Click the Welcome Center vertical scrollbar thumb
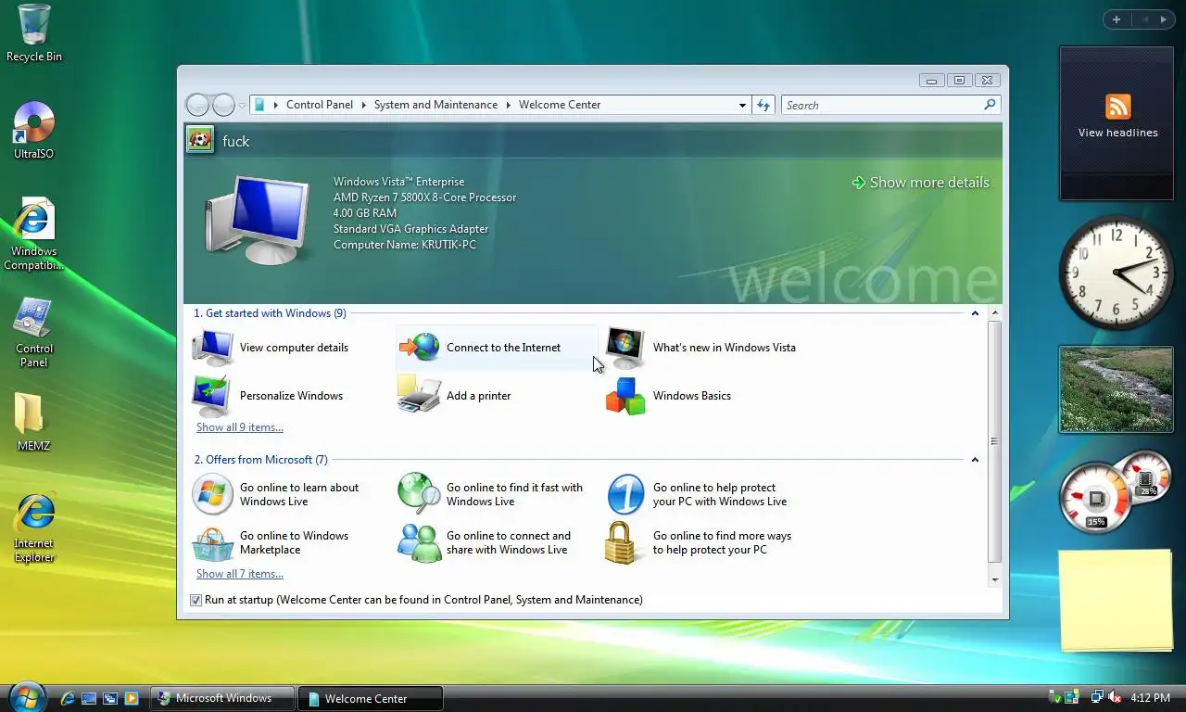The image size is (1186, 712). coord(995,441)
